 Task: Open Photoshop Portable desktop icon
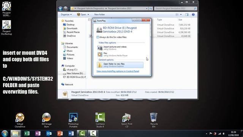pos(73,120)
